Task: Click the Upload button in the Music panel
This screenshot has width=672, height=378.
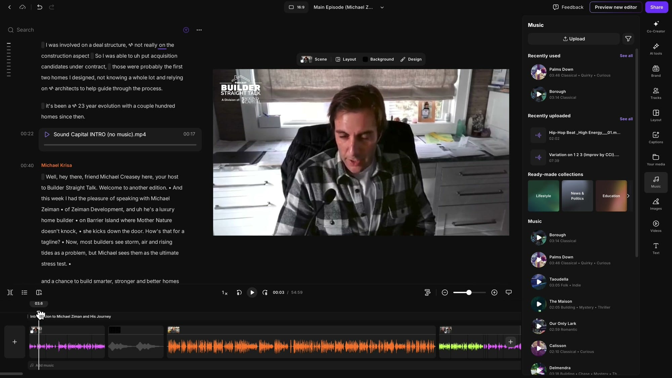Action: tap(574, 39)
